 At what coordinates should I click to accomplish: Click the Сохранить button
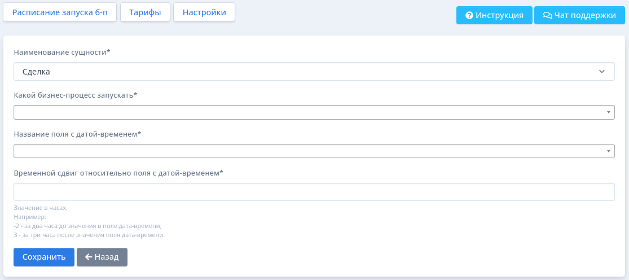(44, 257)
